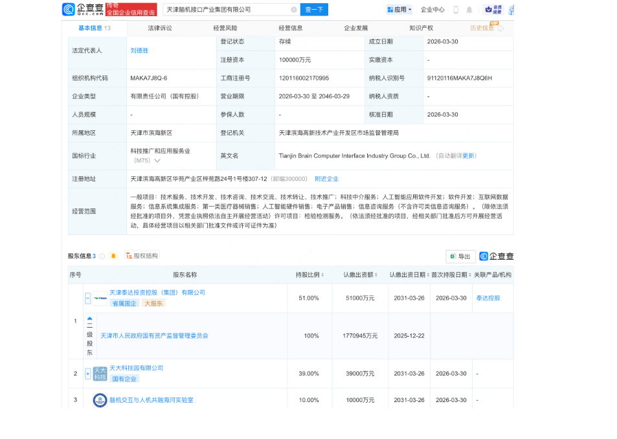Screen dimensions: 617x439
Task: Switch to the 基本信息 tab
Action: click(95, 28)
